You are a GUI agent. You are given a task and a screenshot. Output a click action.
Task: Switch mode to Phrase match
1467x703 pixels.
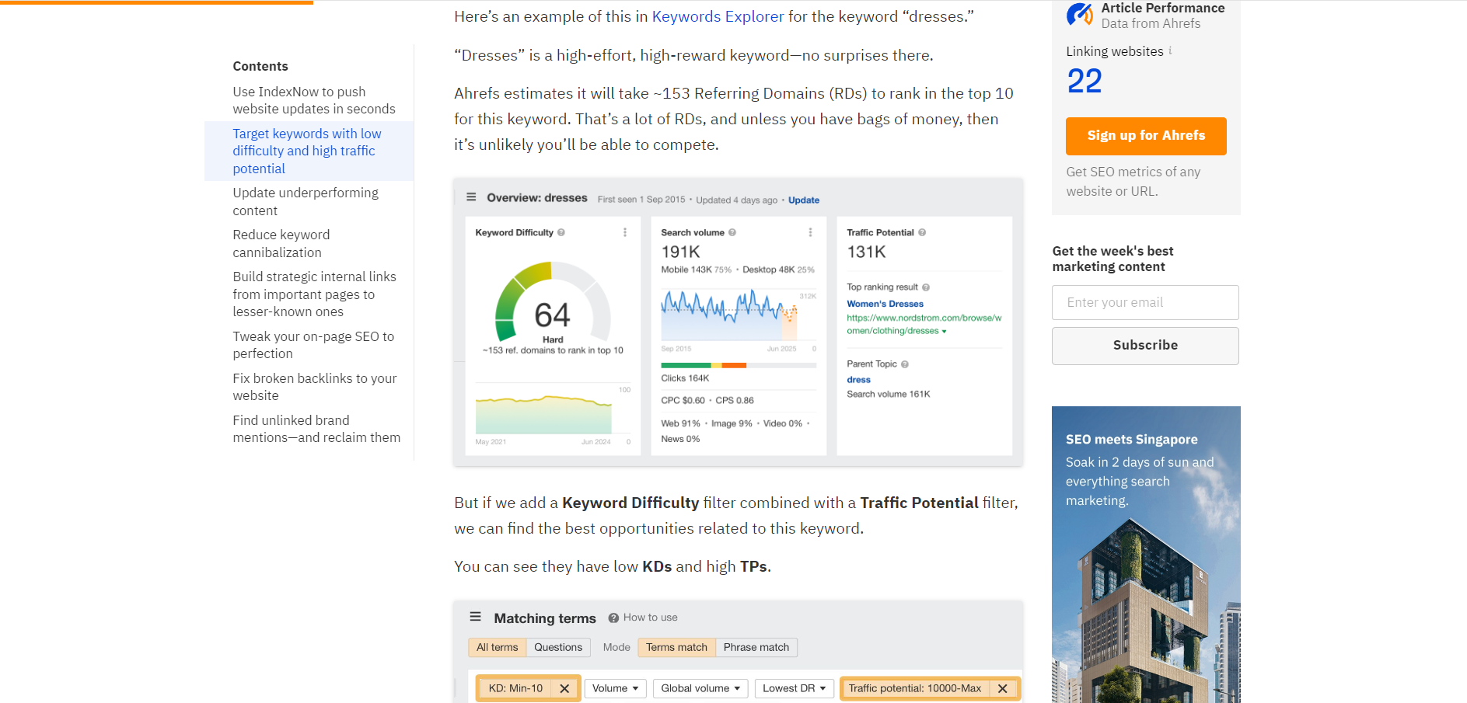pos(756,647)
